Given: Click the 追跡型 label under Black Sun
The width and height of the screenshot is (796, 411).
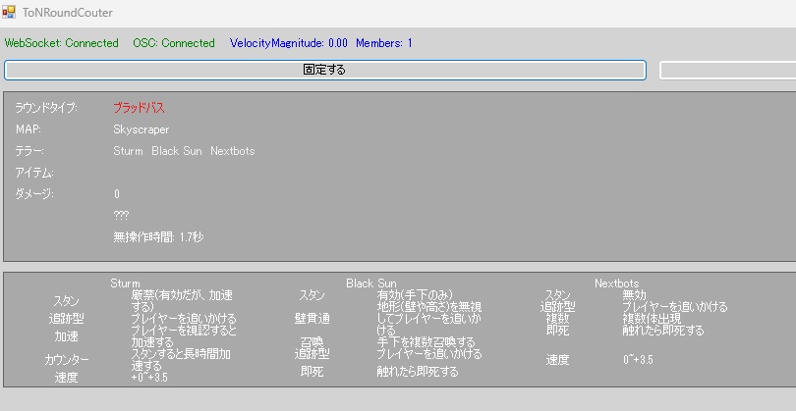Looking at the screenshot, I should point(312,354).
